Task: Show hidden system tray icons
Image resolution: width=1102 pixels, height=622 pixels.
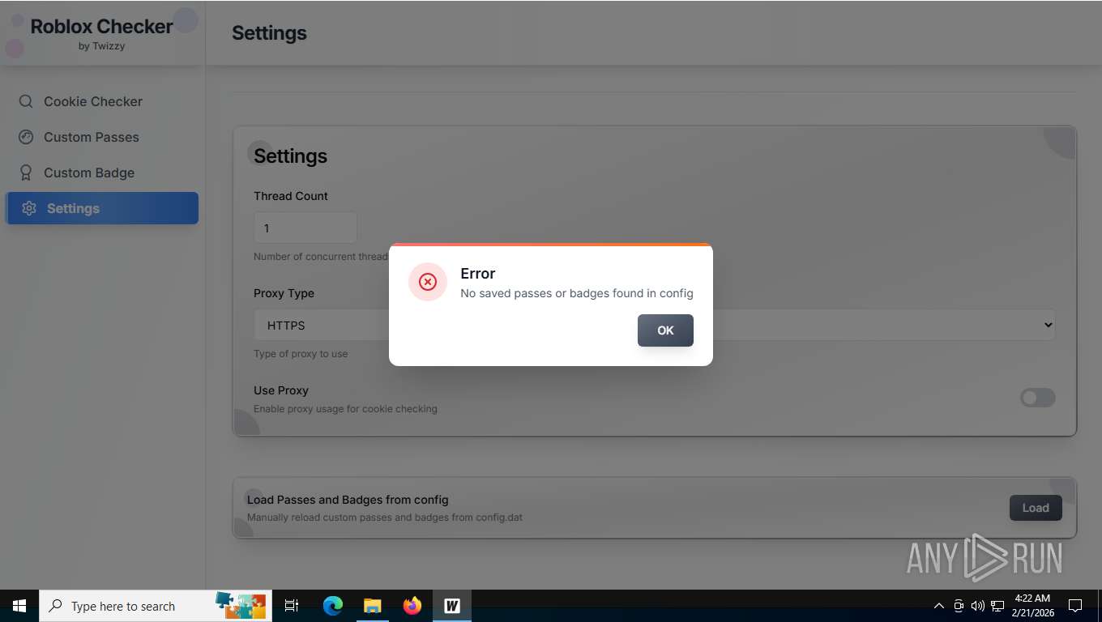Action: [x=939, y=606]
